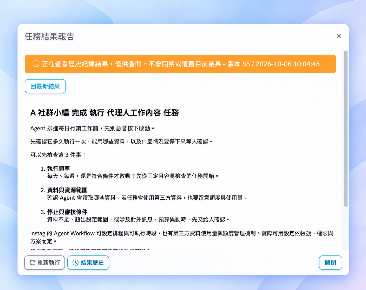Viewport: 366px width, 290px height.
Task: Click the clock icon in the orange history banner
Action: tap(36, 64)
